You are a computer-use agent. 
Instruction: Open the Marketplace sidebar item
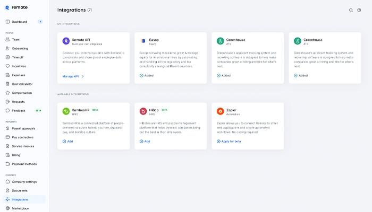(24, 208)
